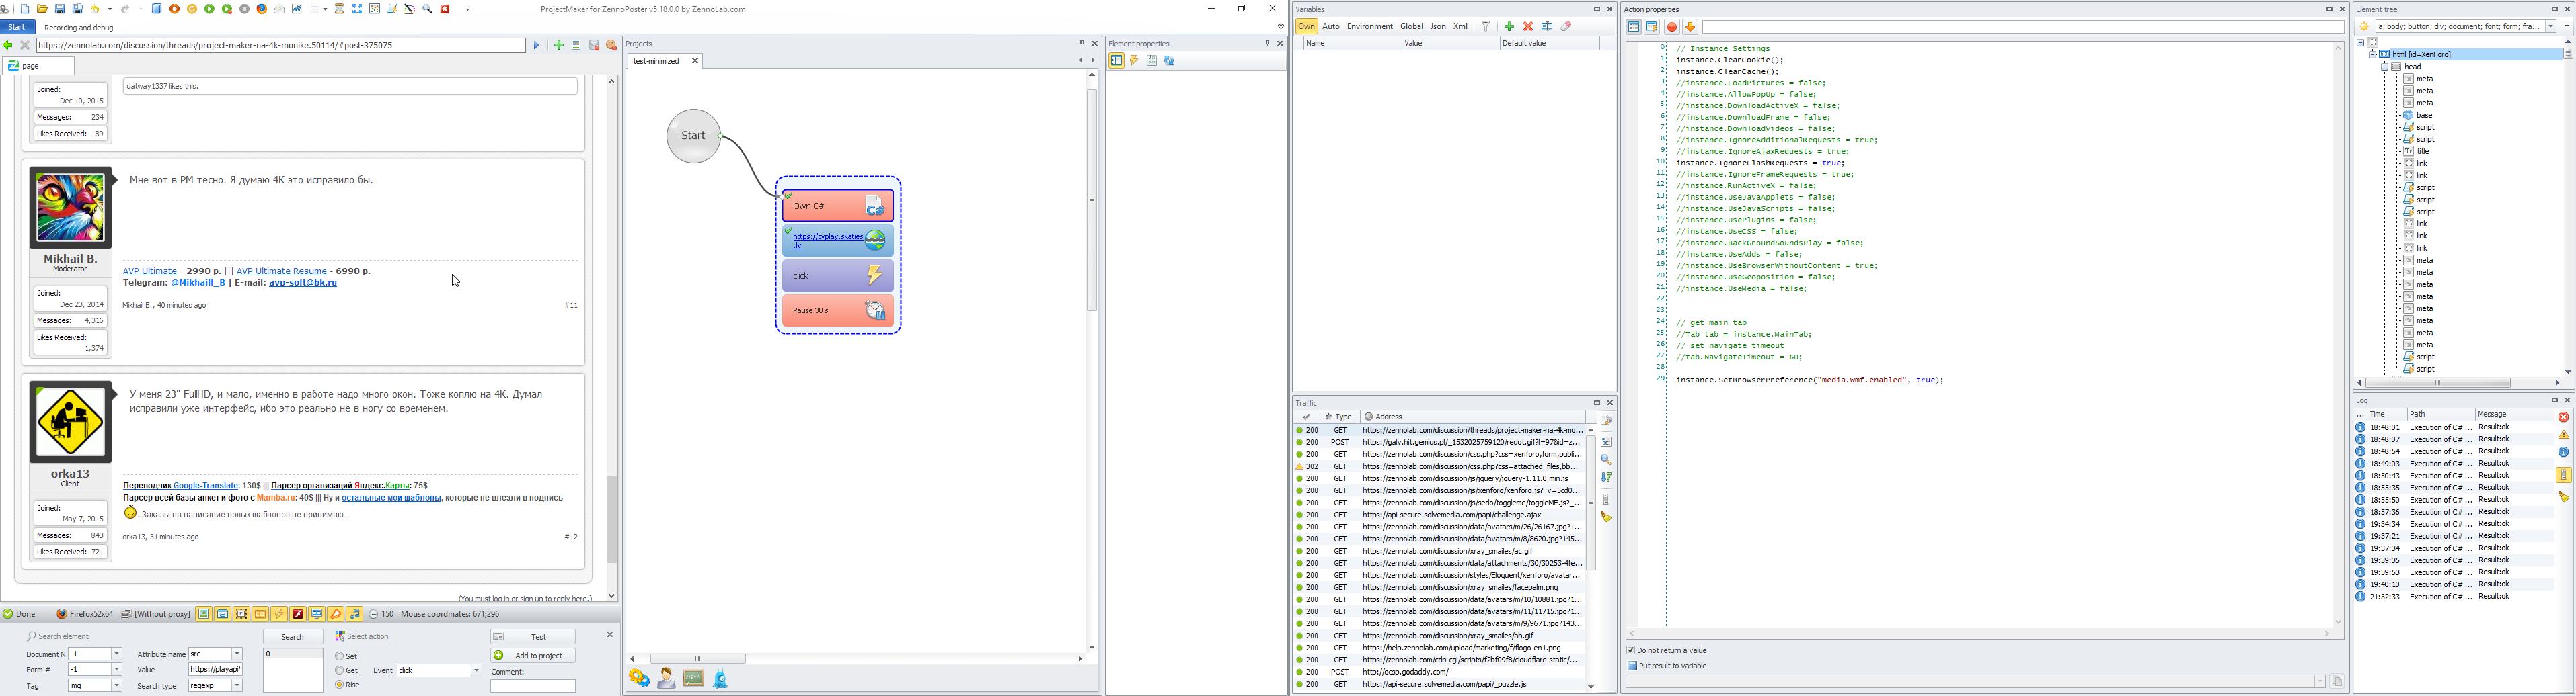The height and width of the screenshot is (696, 2576).
Task: Click the hourglass icon in the top toolbar
Action: tap(340, 9)
